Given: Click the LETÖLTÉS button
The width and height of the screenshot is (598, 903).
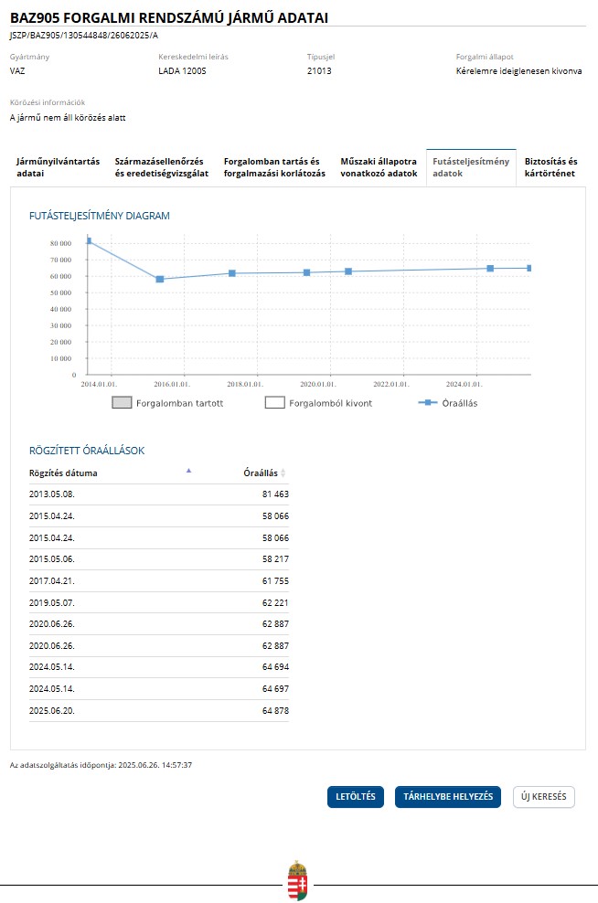Looking at the screenshot, I should [356, 797].
